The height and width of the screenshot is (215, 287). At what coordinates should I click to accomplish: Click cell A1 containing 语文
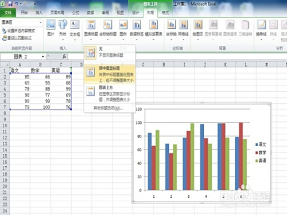20,71
